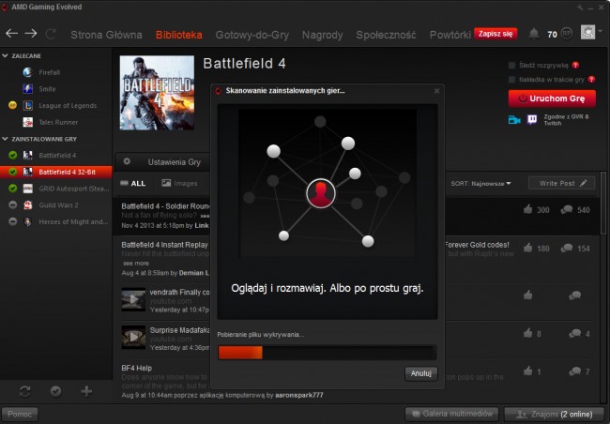Toggle grey status icon for Guild Wars 2
Image resolution: width=610 pixels, height=424 pixels.
click(13, 205)
